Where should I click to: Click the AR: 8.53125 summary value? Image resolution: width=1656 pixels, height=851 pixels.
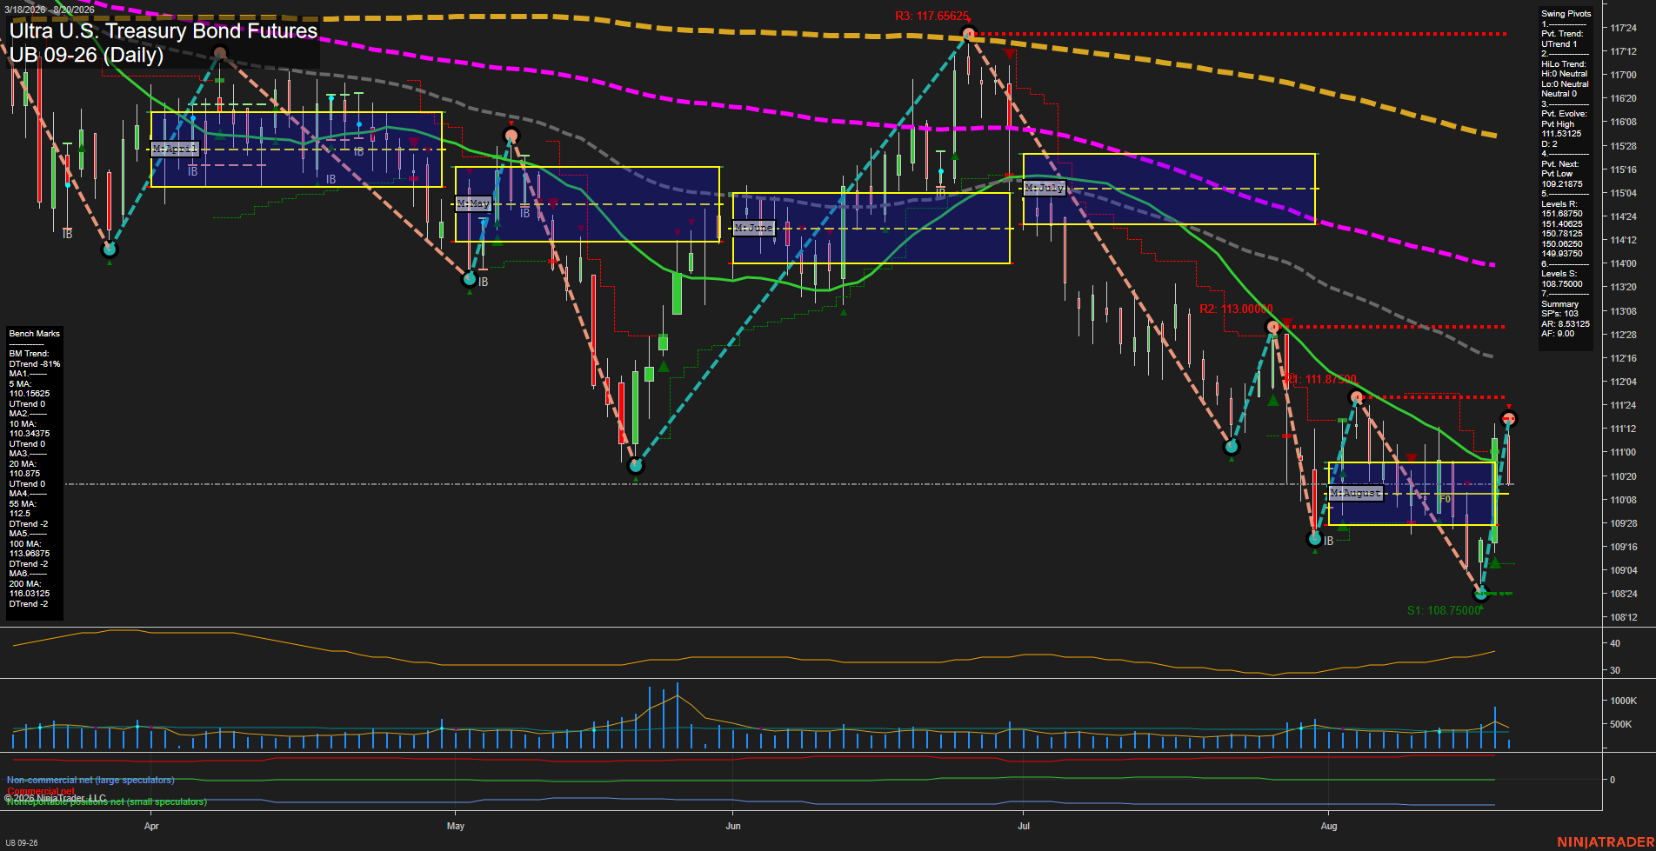[1566, 324]
